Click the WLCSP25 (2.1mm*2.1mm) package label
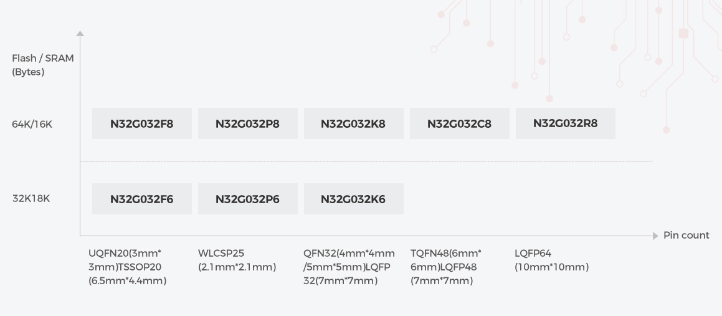Screen dimensions: 722x316 [x=237, y=261]
